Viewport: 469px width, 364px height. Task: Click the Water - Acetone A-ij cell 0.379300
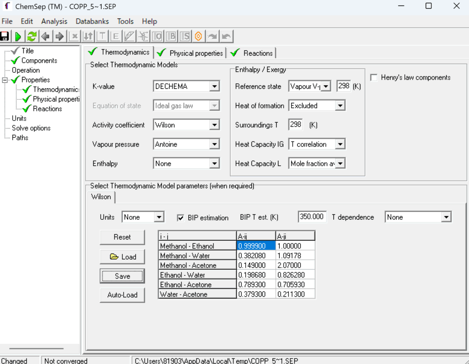256,294
